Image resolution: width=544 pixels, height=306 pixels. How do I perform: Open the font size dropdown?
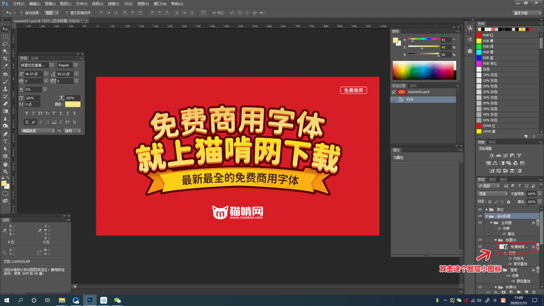pyautogui.click(x=46, y=74)
